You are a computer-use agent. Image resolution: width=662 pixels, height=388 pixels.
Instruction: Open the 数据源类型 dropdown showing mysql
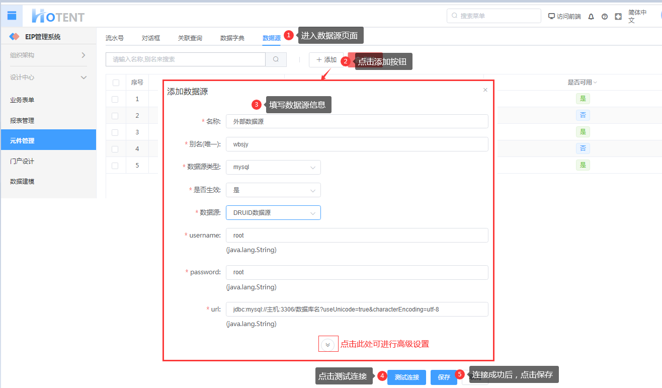point(273,167)
